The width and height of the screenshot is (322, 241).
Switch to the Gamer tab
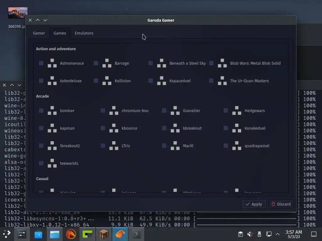(39, 33)
